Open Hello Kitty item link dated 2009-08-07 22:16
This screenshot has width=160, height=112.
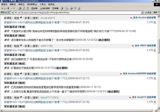pyautogui.click(x=36, y=102)
